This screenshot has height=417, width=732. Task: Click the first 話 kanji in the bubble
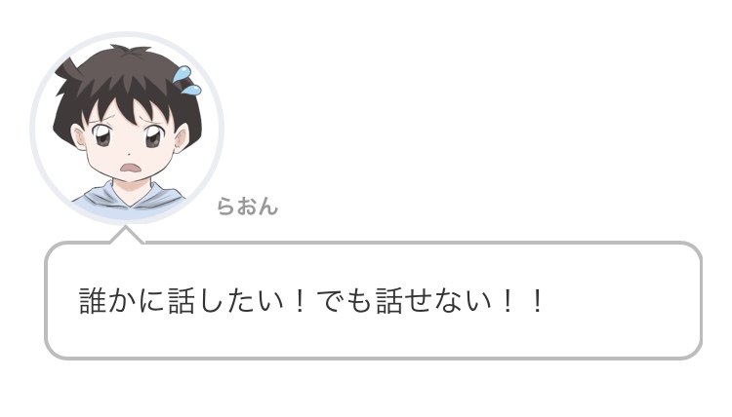point(181,301)
